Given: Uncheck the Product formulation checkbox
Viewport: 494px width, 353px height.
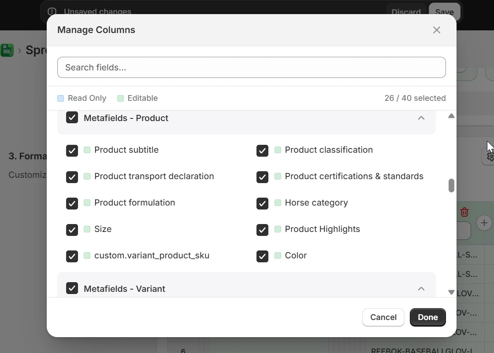Looking at the screenshot, I should pos(72,203).
